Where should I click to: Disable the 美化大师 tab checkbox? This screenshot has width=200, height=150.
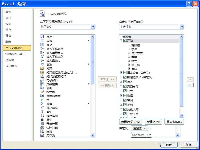[x=125, y=109]
